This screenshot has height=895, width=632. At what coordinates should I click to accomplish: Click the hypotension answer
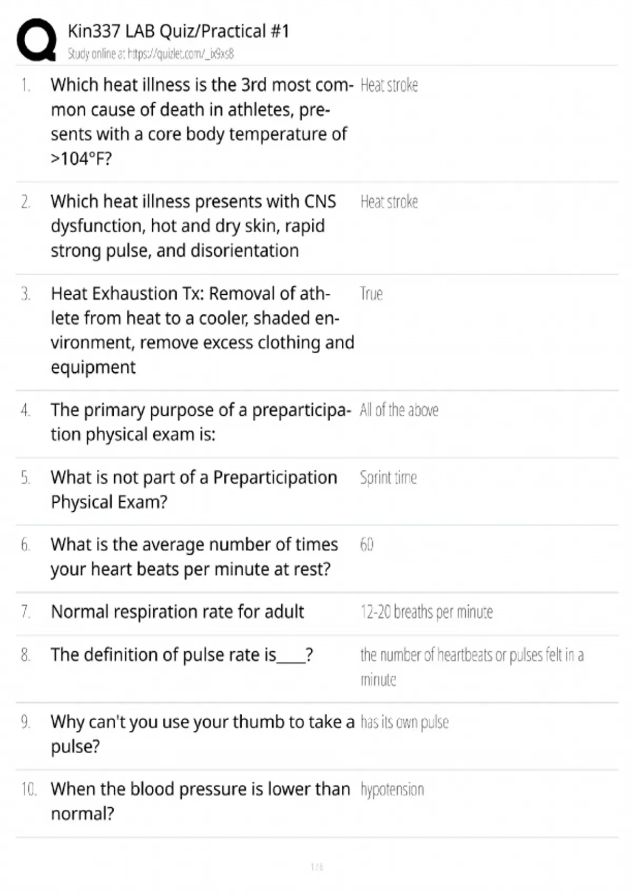coord(392,790)
